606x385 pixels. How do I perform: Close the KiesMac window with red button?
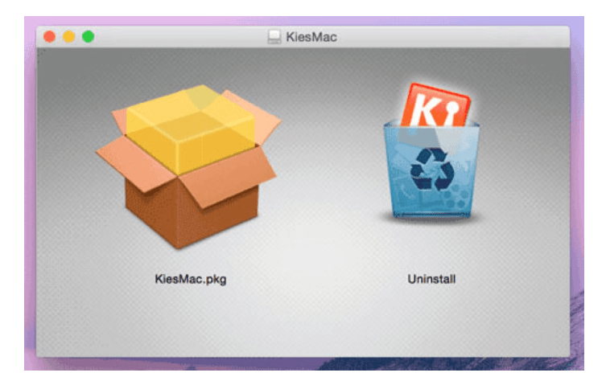click(x=49, y=37)
